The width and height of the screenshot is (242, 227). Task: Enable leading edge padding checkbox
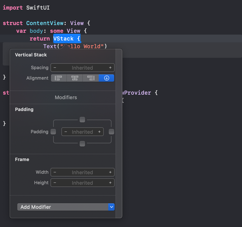click(x=53, y=132)
